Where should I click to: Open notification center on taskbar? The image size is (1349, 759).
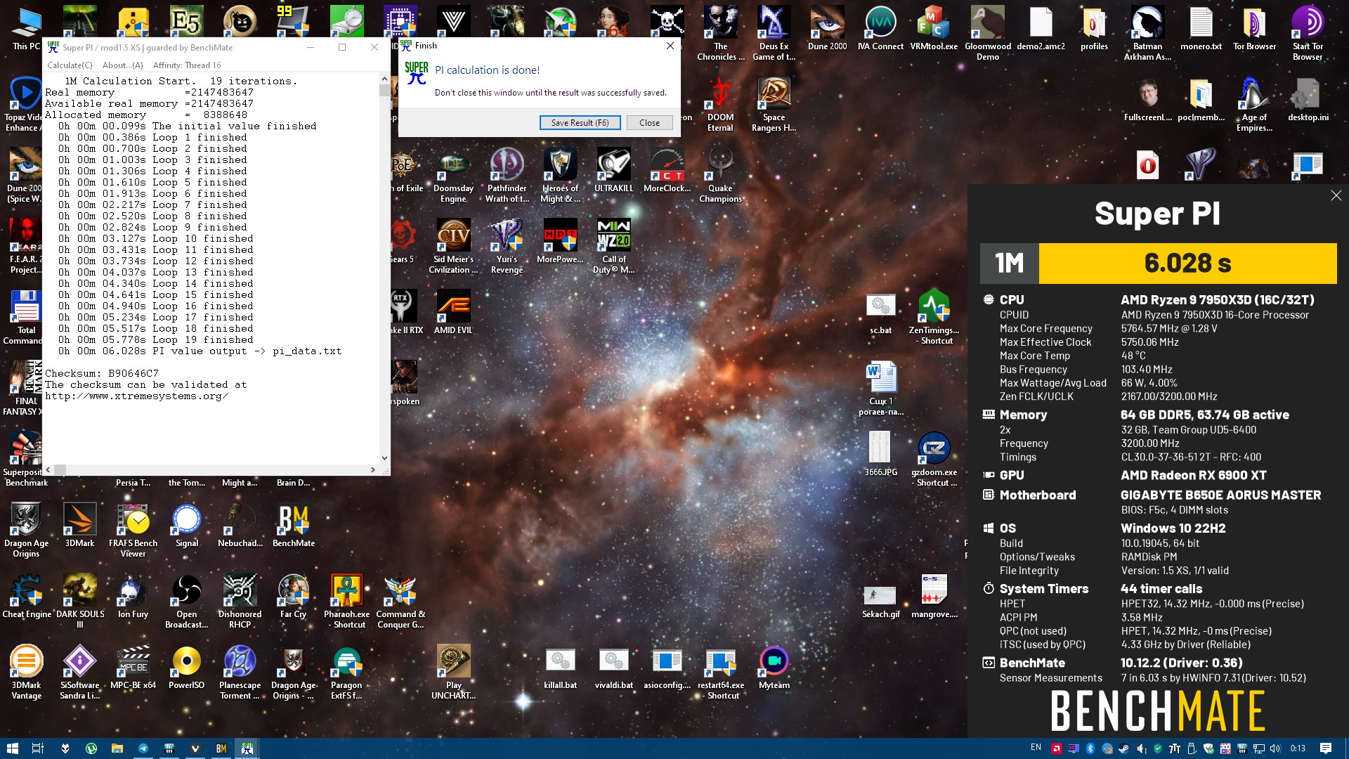pyautogui.click(x=1326, y=748)
